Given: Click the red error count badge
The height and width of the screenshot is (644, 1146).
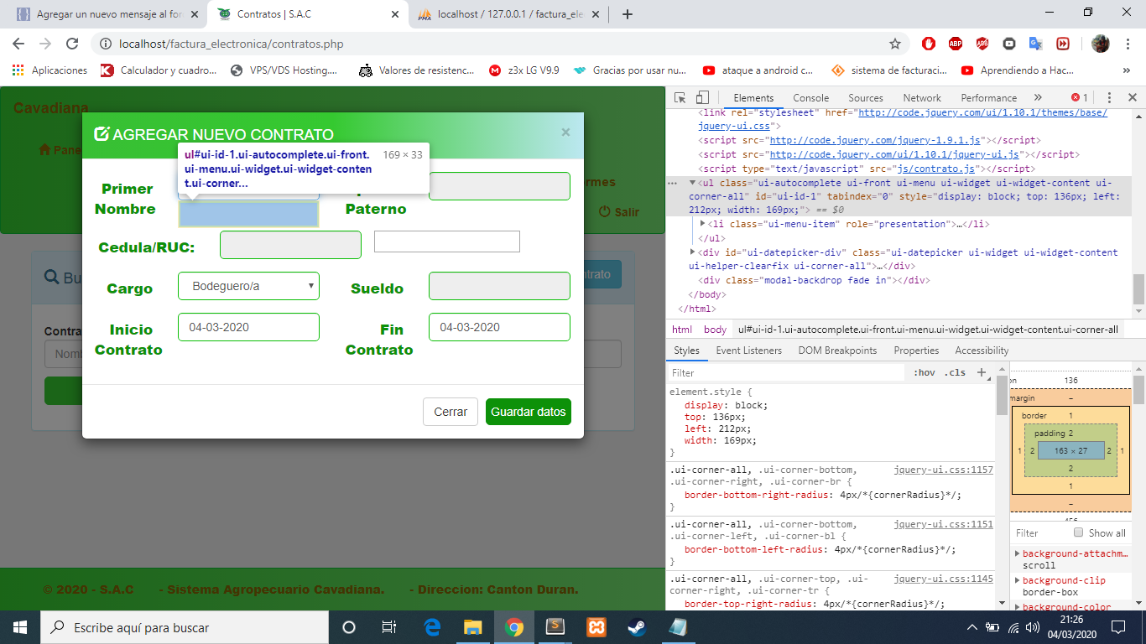Looking at the screenshot, I should point(1079,98).
